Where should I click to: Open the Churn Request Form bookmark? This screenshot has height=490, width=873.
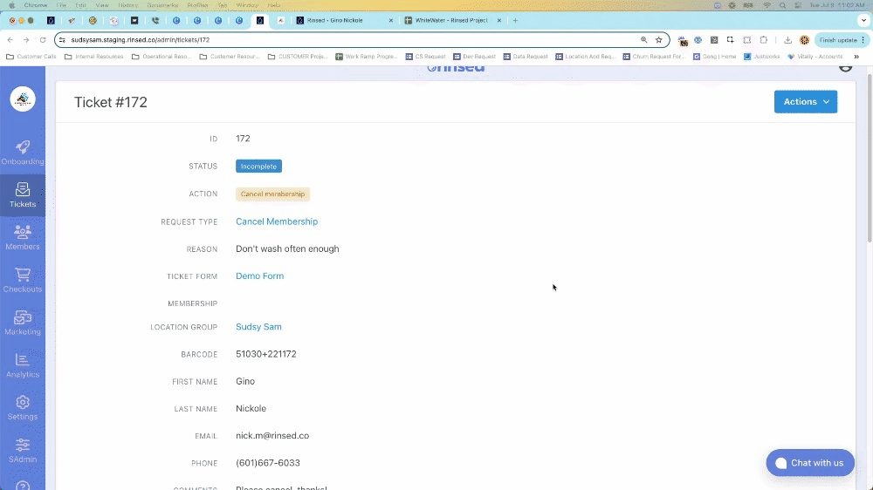(x=654, y=56)
